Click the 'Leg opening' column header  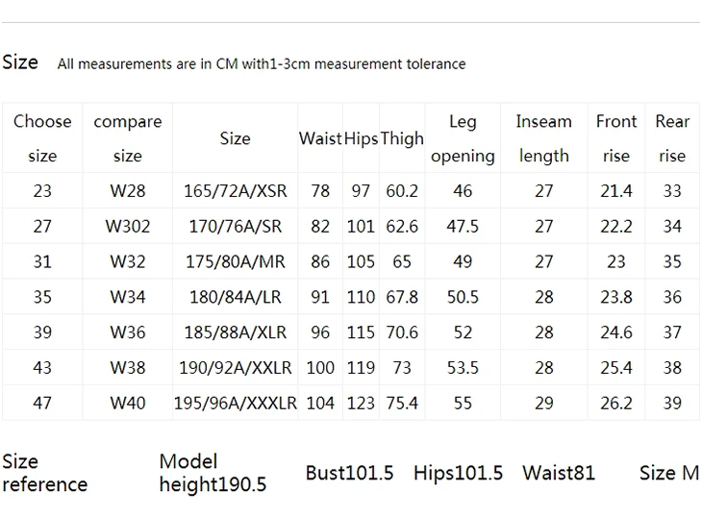point(463,138)
